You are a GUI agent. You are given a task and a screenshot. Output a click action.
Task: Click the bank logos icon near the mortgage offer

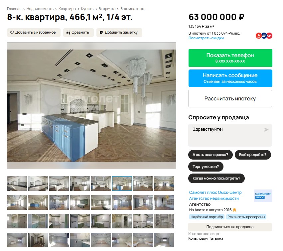(264, 36)
